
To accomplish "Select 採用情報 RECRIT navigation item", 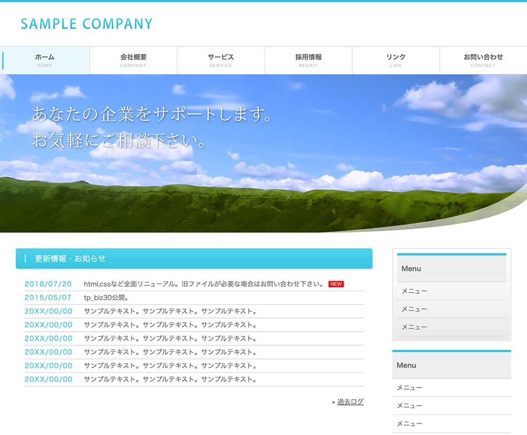I will pyautogui.click(x=308, y=61).
